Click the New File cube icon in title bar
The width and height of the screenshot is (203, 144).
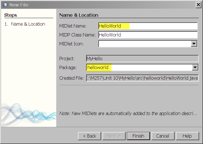click(x=5, y=5)
